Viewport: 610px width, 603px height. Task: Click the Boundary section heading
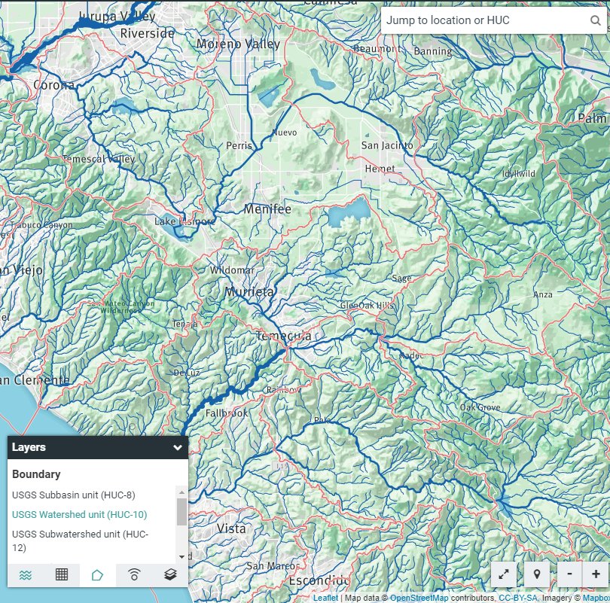point(36,474)
